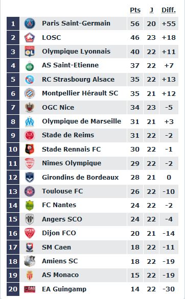
Task: Click the FC Nantes yellow crest
Action: pos(30,205)
